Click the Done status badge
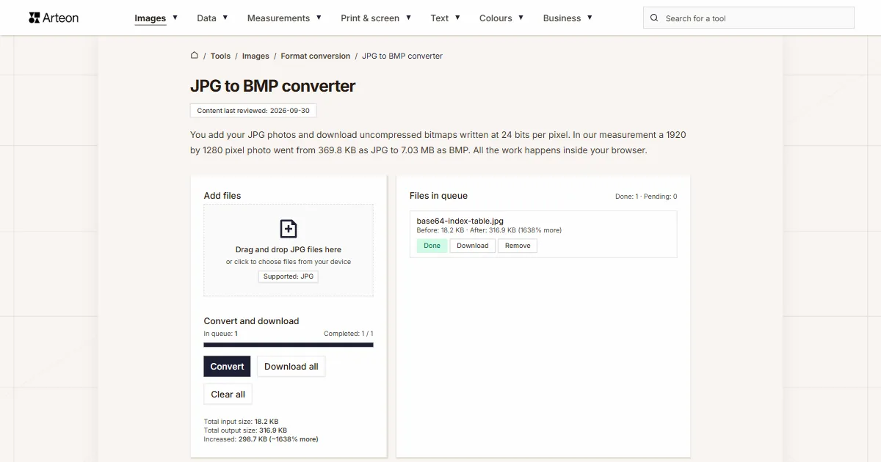The width and height of the screenshot is (881, 462). (x=432, y=246)
